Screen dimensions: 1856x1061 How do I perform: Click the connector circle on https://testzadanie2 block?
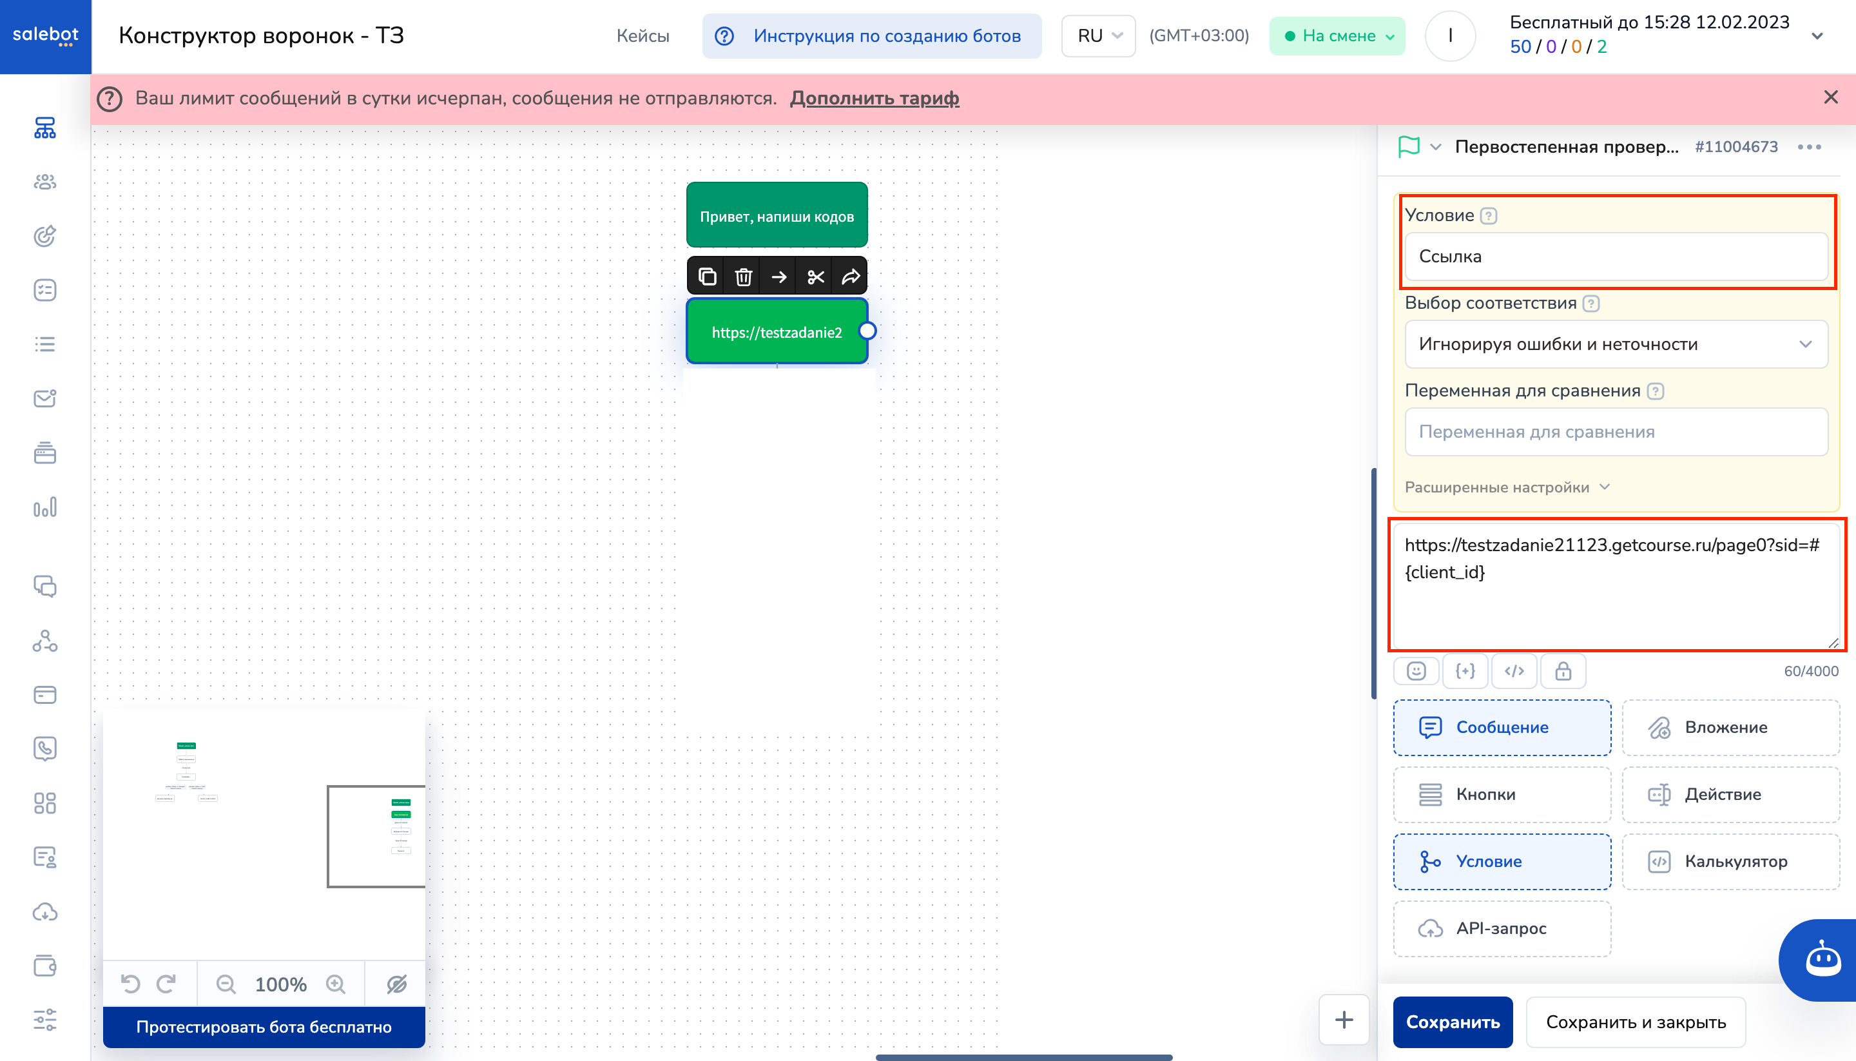(x=867, y=331)
